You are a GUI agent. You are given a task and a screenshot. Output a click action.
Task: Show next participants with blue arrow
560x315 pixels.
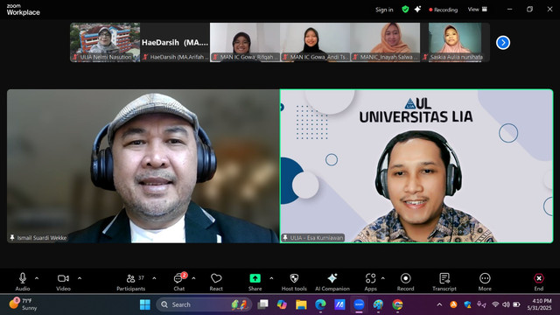503,43
